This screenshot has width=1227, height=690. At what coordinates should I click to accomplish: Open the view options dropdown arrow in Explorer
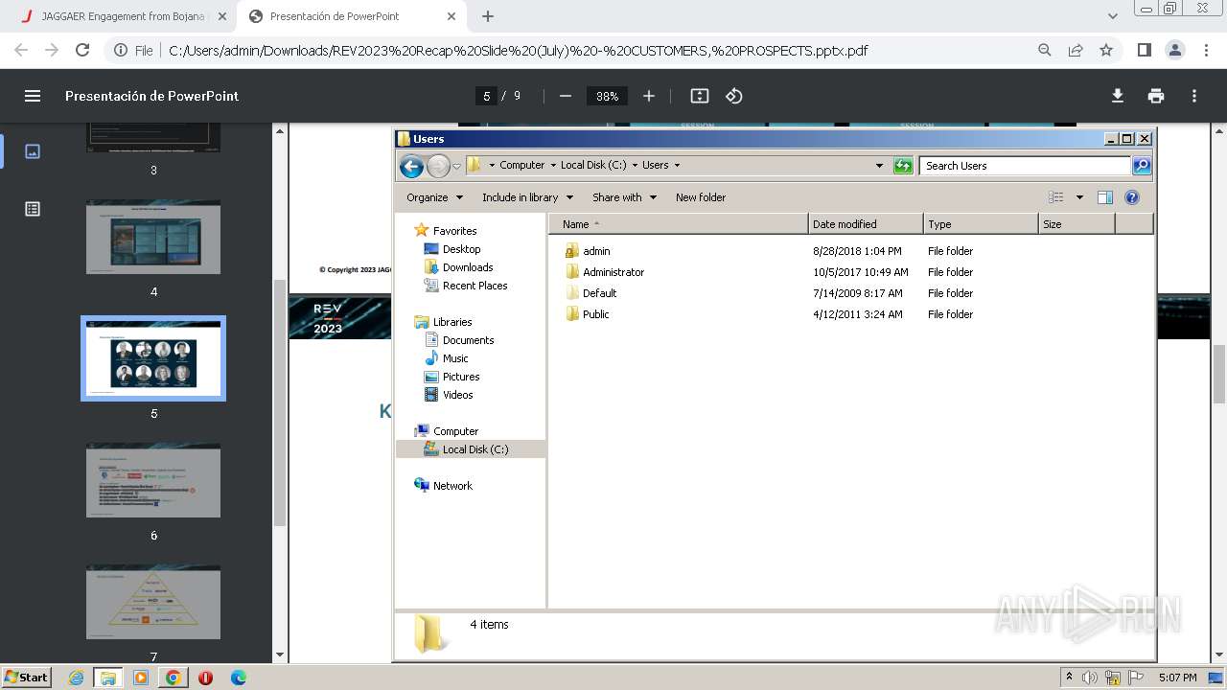coord(1079,197)
